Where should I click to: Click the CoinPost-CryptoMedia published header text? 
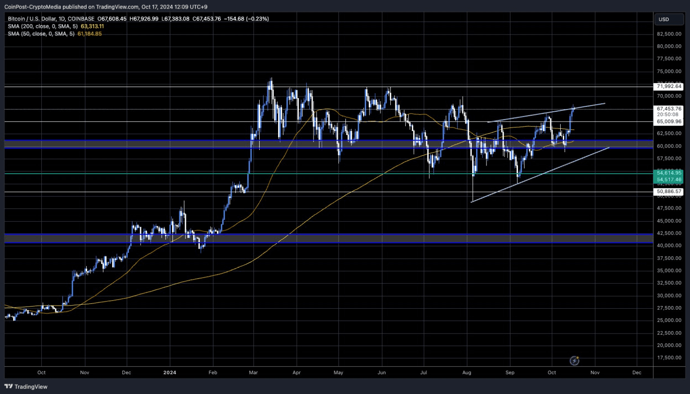tap(106, 7)
